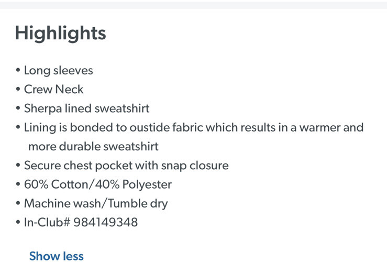This screenshot has width=387, height=262.
Task: Click the more durable sweatshirt line
Action: pos(93,146)
